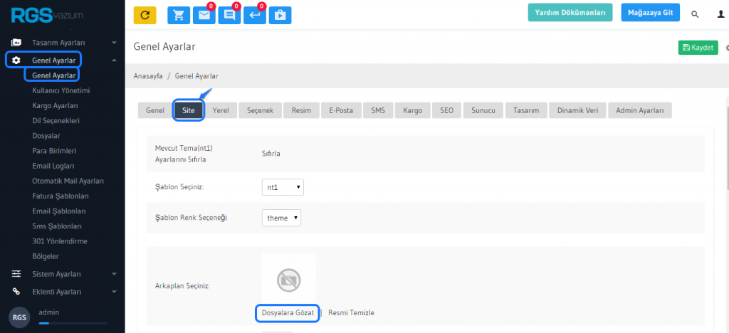Open the envelope messages icon
Viewport: 729px width, 333px height.
(204, 14)
